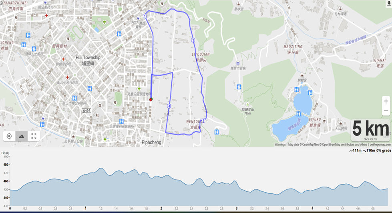392x213 pixels.
Task: Click the POYA store icon on map
Action: (138, 18)
